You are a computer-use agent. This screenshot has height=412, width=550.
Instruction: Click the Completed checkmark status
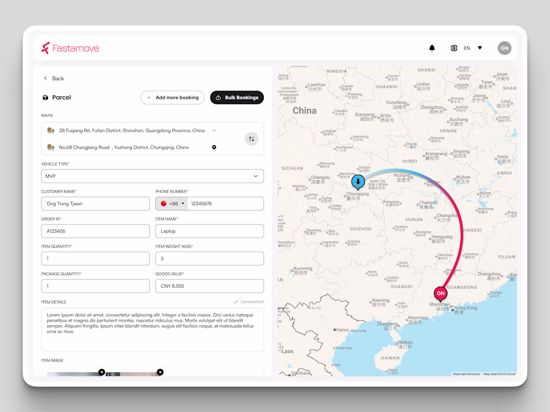coord(248,302)
